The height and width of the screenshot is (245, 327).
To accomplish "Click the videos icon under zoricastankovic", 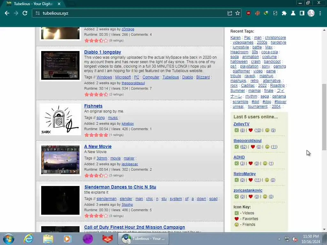I will 237,197.
